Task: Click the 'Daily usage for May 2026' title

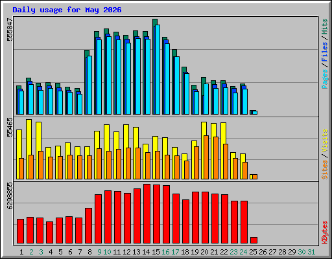Action: coord(67,10)
